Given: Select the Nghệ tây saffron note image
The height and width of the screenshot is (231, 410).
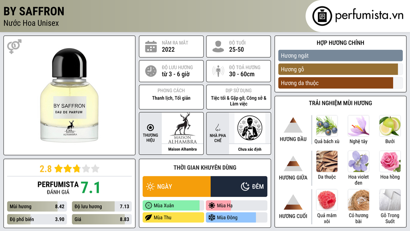Looking at the screenshot, I should [358, 126].
